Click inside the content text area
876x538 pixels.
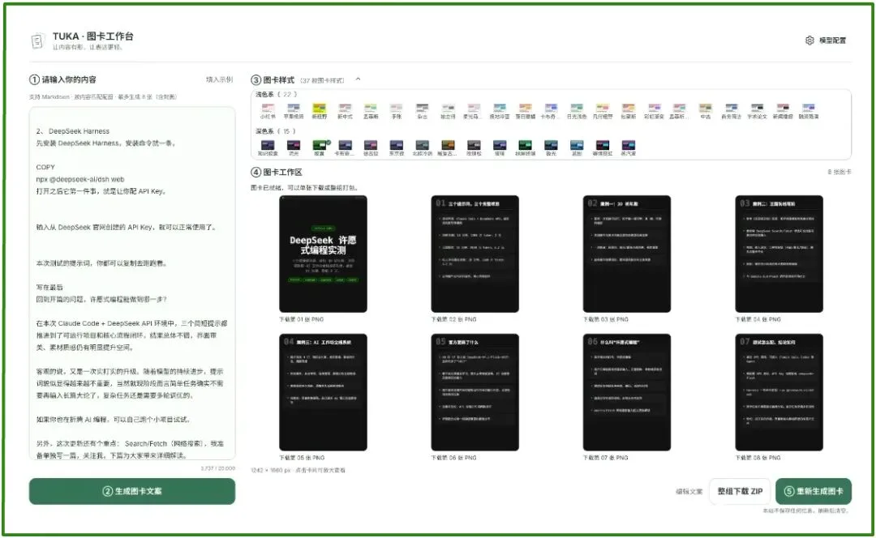132,284
